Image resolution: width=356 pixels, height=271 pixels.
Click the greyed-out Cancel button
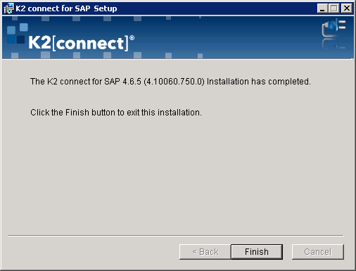click(318, 252)
